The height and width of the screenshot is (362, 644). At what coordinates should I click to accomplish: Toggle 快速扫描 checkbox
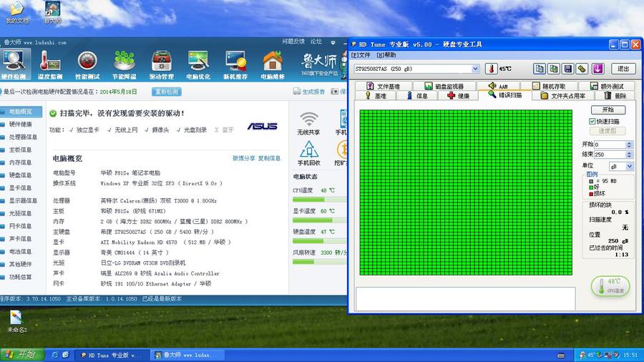click(592, 121)
